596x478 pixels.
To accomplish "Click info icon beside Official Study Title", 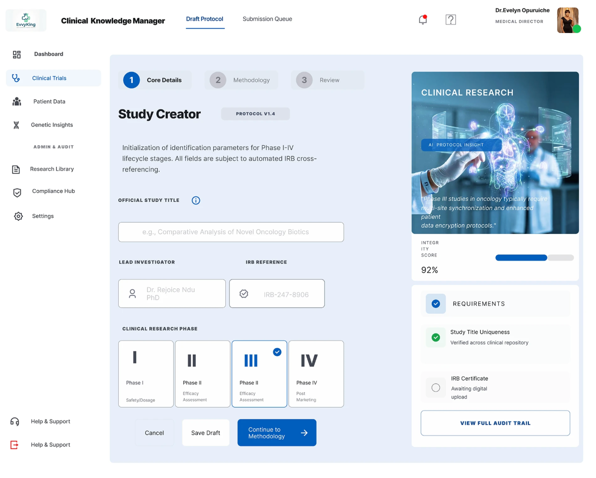I will (x=196, y=200).
